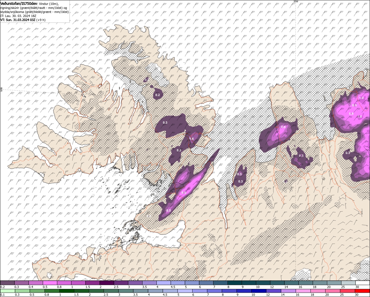Click the map contour label 0.5
Image resolution: width=370 pixels, height=297 pixels.
(169, 211)
